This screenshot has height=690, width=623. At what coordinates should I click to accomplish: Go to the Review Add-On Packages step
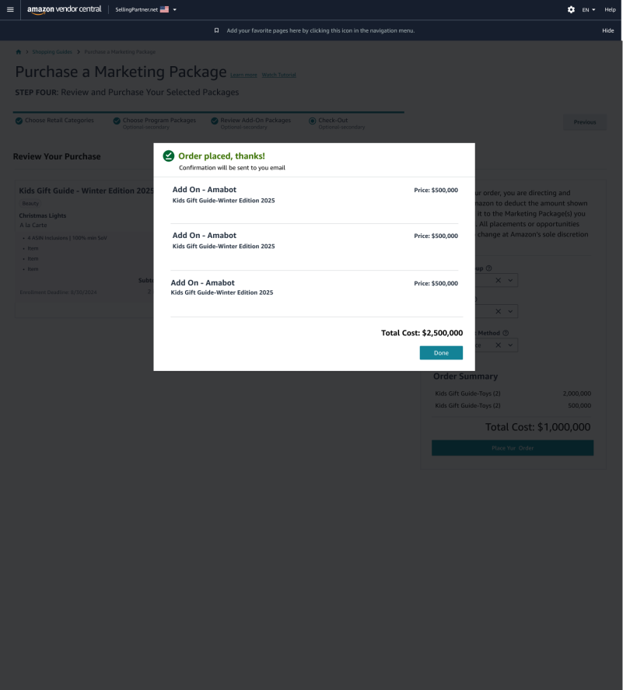(255, 121)
